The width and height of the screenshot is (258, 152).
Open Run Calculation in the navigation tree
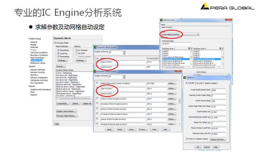37,83
